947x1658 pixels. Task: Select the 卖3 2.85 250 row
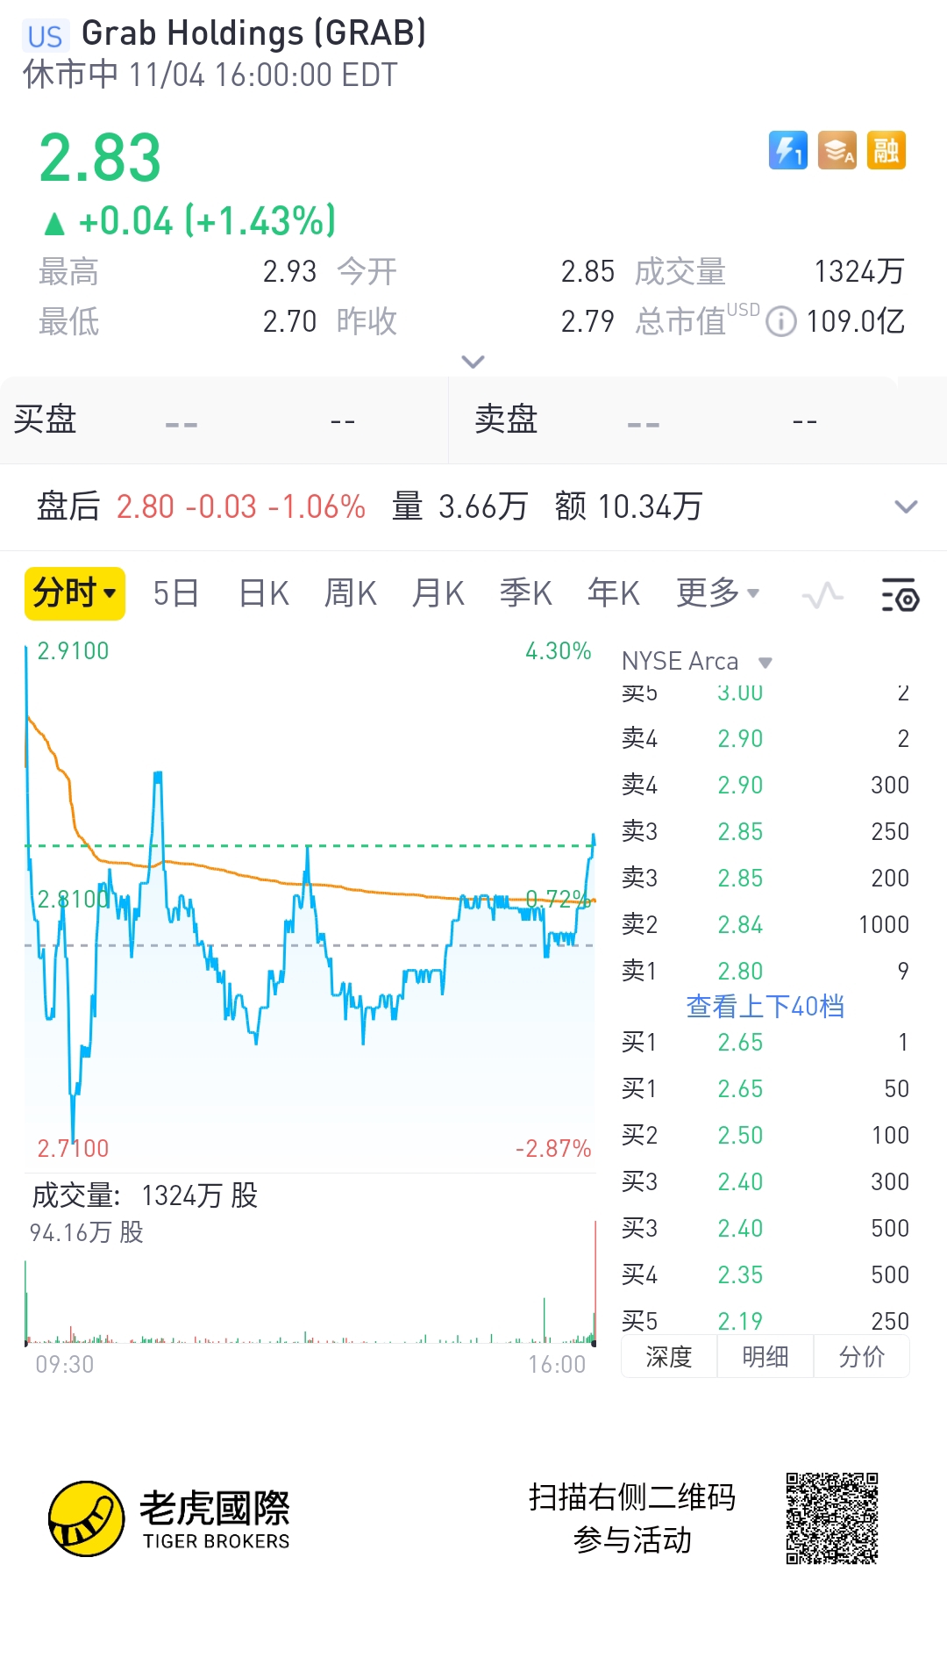765,831
